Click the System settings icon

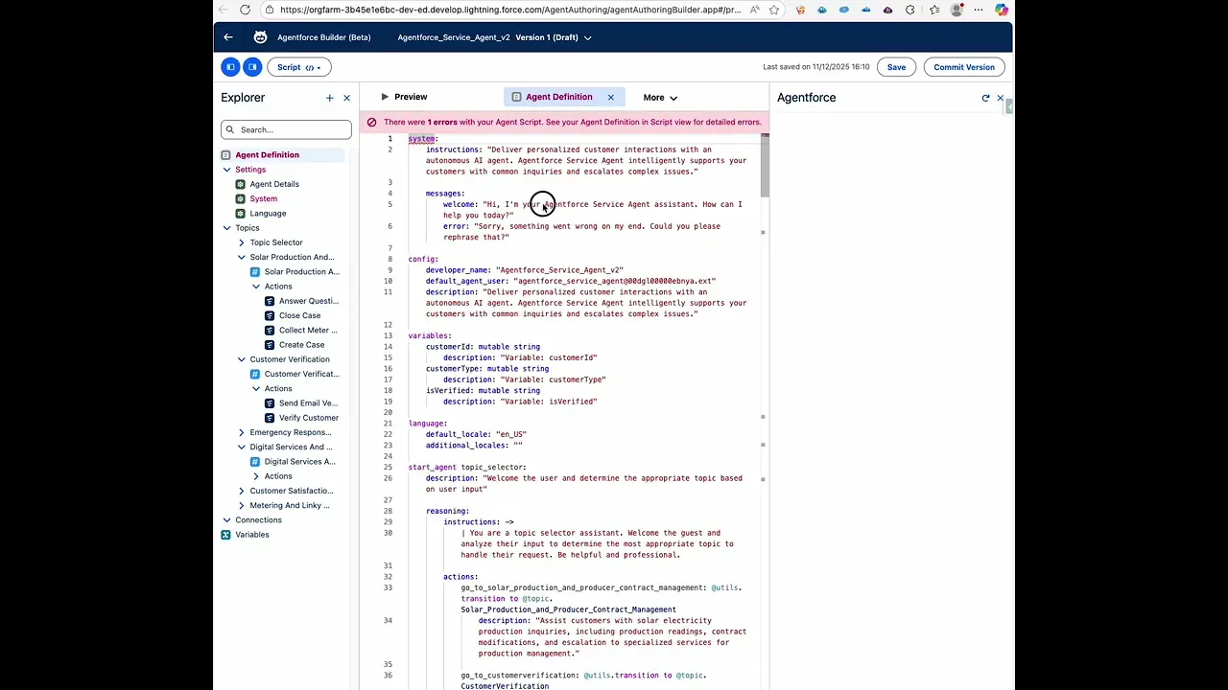(241, 198)
